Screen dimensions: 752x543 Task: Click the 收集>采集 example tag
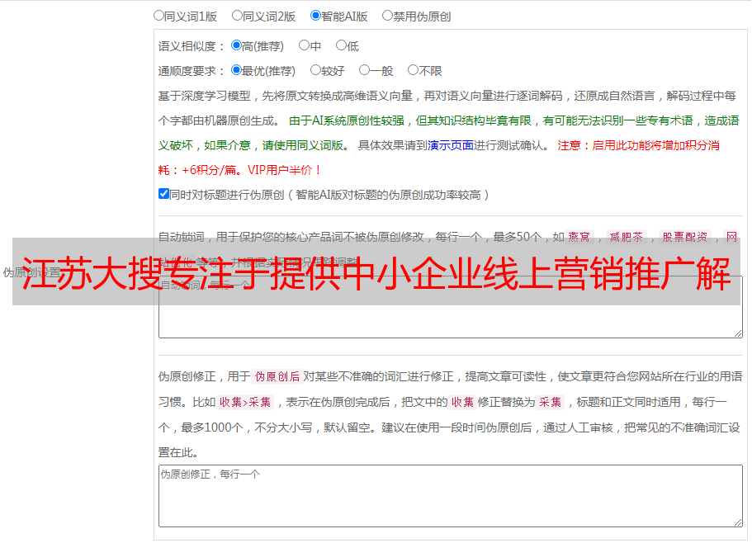pyautogui.click(x=245, y=402)
